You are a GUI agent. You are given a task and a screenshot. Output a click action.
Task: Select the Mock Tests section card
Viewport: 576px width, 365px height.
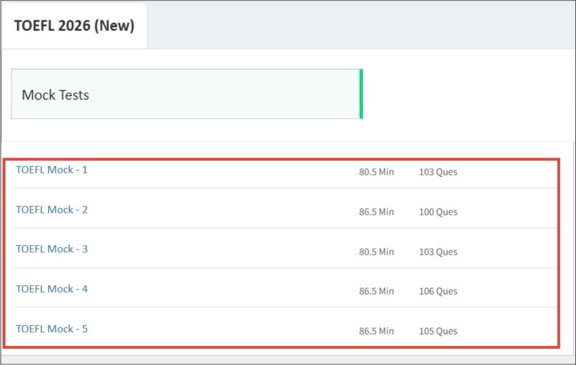(186, 94)
